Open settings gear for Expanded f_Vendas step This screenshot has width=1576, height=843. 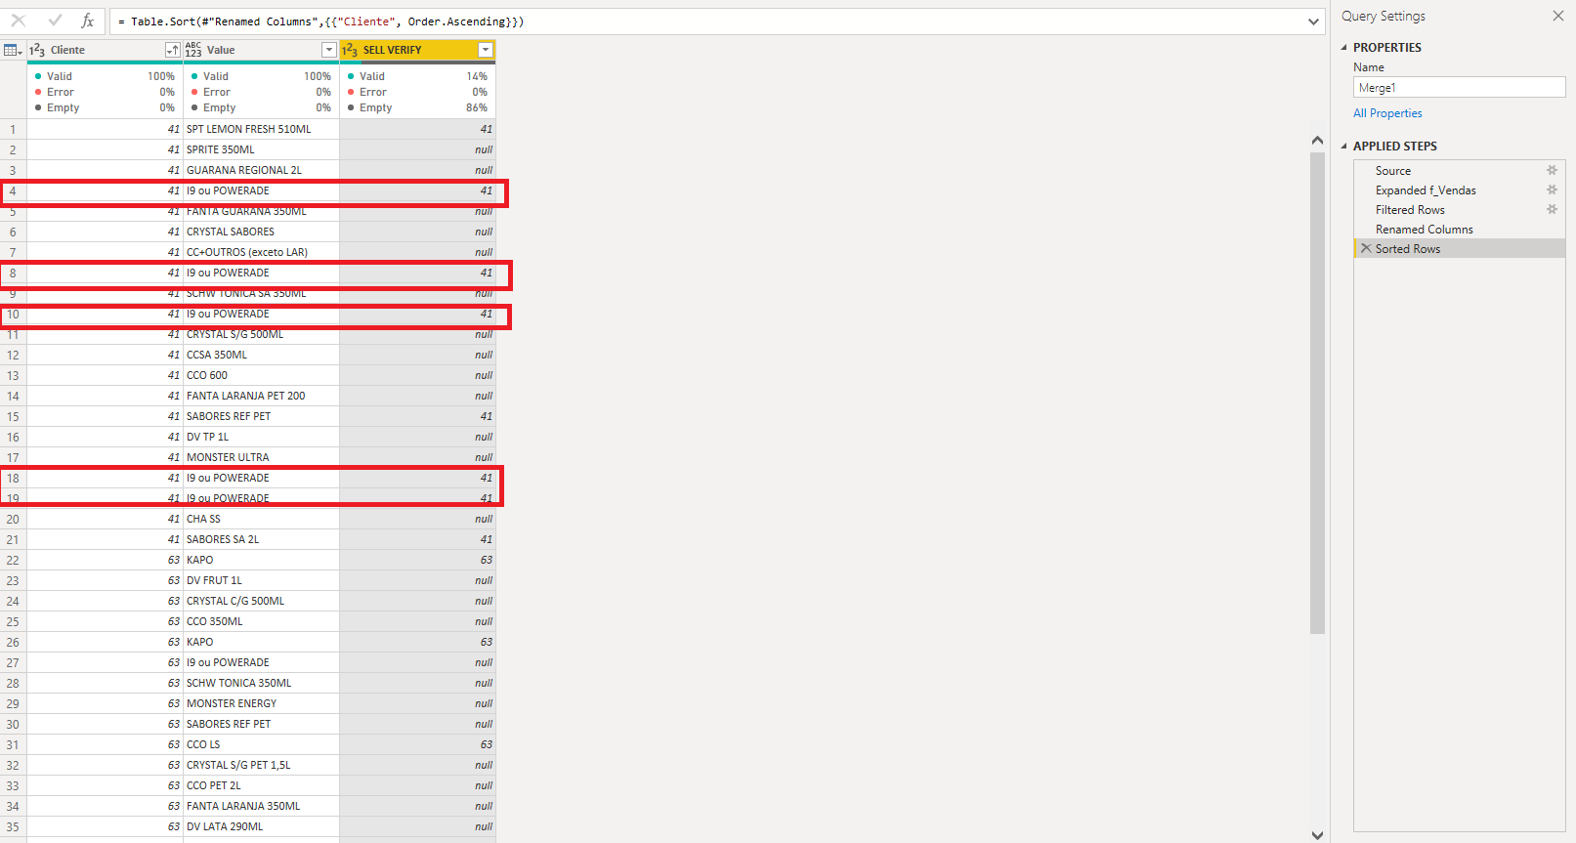tap(1552, 190)
